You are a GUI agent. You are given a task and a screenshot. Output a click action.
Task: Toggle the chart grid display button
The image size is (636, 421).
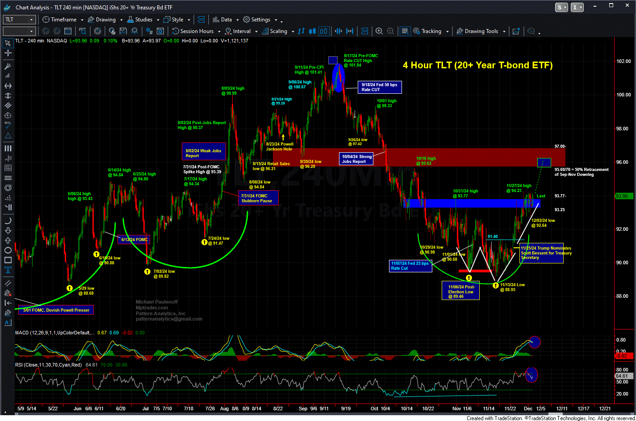pos(405,31)
